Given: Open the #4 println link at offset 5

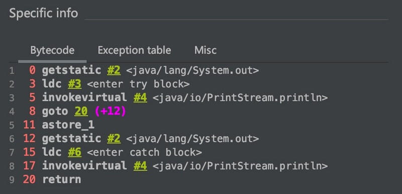Looking at the screenshot, I should point(140,98).
